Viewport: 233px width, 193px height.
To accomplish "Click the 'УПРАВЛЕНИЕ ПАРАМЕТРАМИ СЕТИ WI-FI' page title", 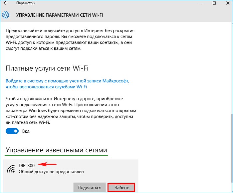I will [x=60, y=15].
